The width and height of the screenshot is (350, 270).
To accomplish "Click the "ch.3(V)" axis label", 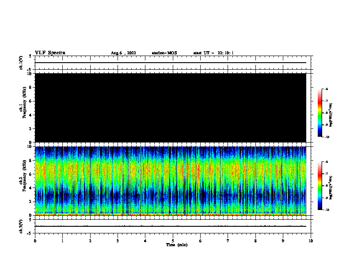I will [21, 226].
